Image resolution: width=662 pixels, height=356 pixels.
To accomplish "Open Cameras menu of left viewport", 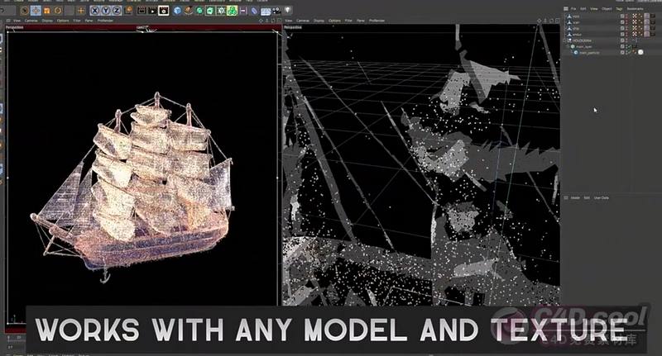I will pos(31,20).
